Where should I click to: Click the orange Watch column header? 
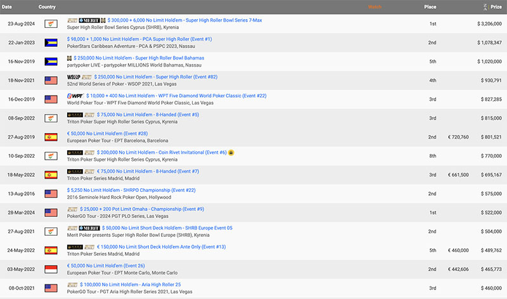[x=375, y=7]
